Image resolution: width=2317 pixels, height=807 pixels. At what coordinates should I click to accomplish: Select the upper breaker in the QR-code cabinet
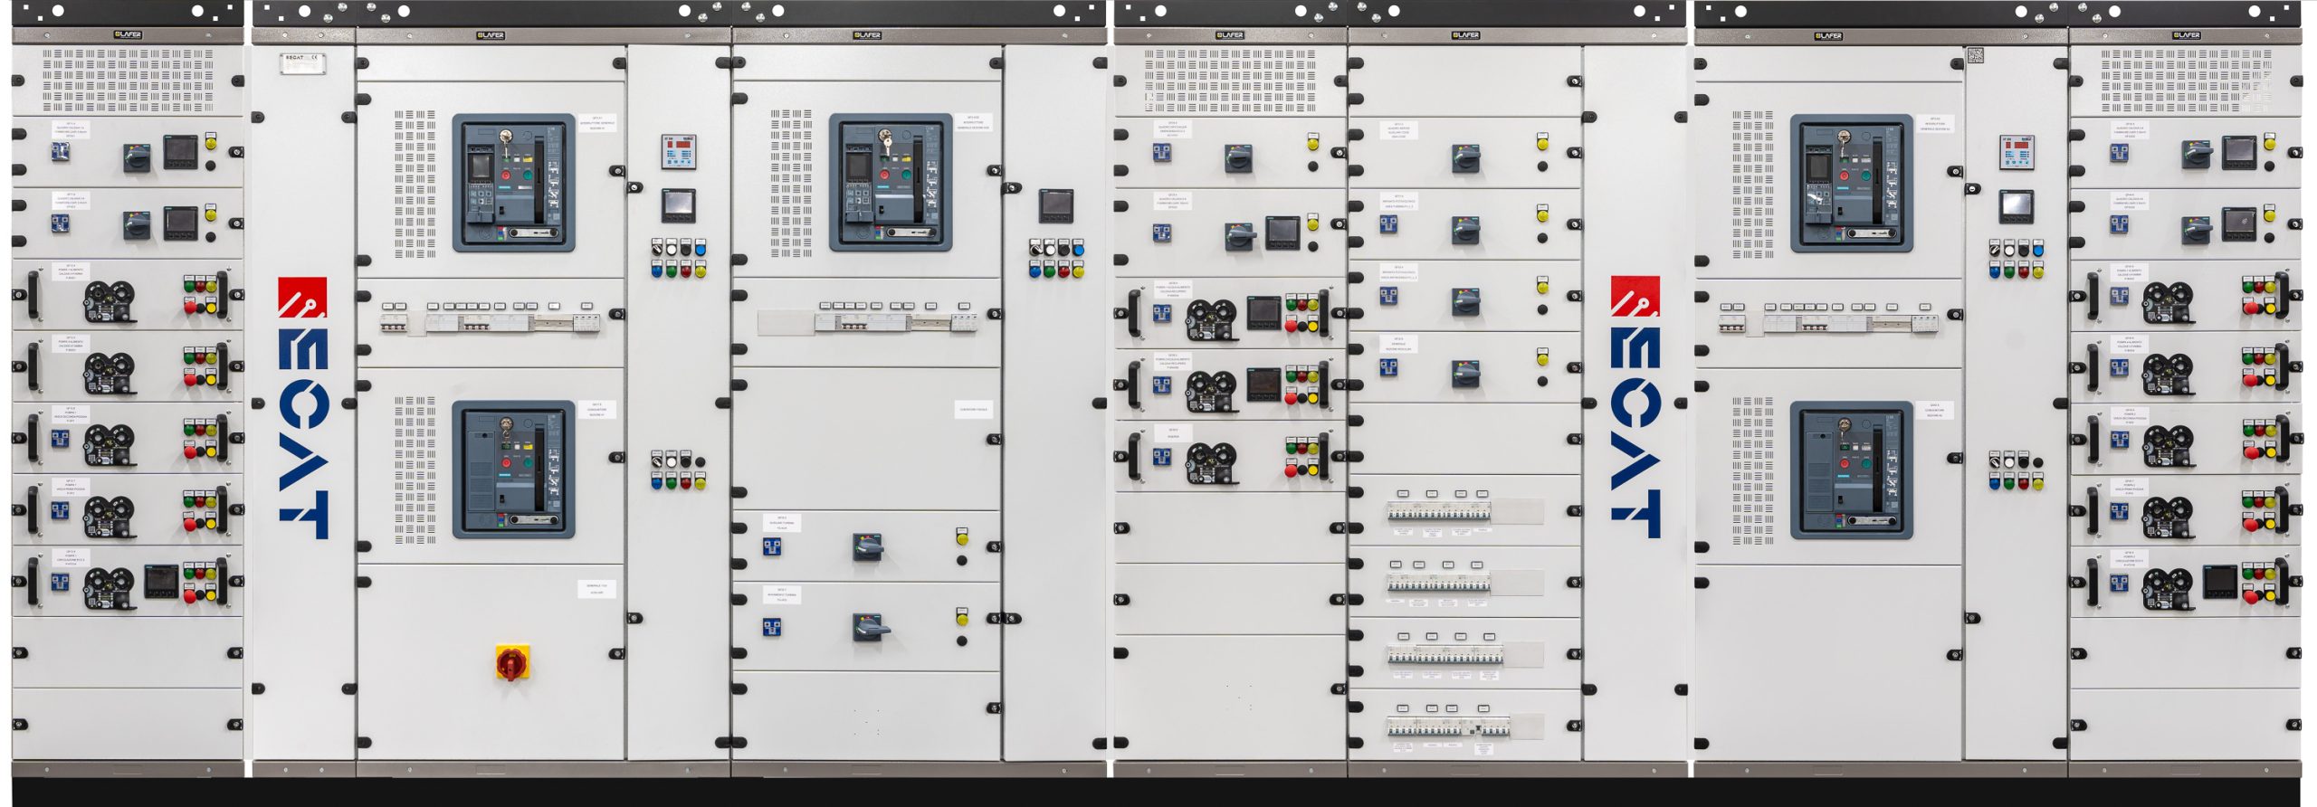tap(1851, 183)
